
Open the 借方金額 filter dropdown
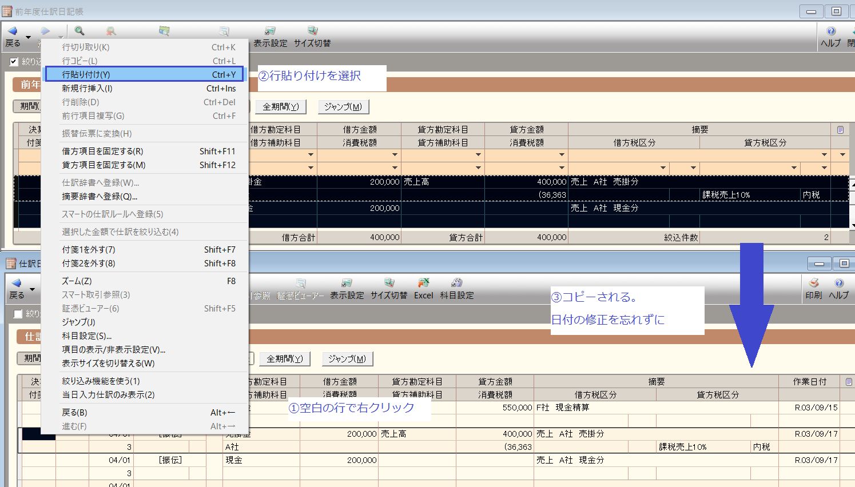point(395,155)
